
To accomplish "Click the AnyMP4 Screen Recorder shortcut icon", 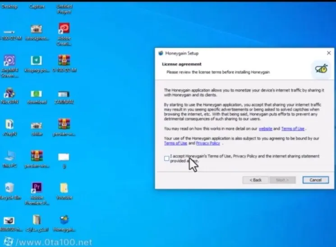I will (9, 60).
